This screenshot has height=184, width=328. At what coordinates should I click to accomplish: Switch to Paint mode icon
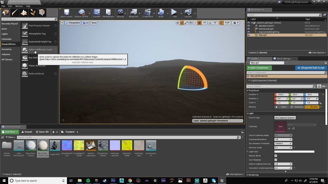(x=15, y=12)
